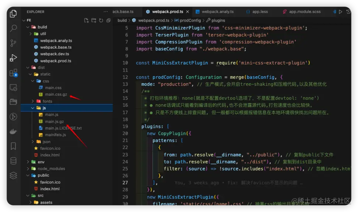Open the Extensions view with badge 4

tap(13, 73)
